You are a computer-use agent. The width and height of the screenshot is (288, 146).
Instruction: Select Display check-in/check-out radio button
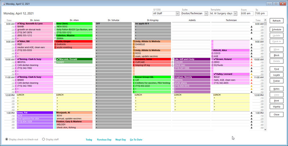pyautogui.click(x=7, y=140)
